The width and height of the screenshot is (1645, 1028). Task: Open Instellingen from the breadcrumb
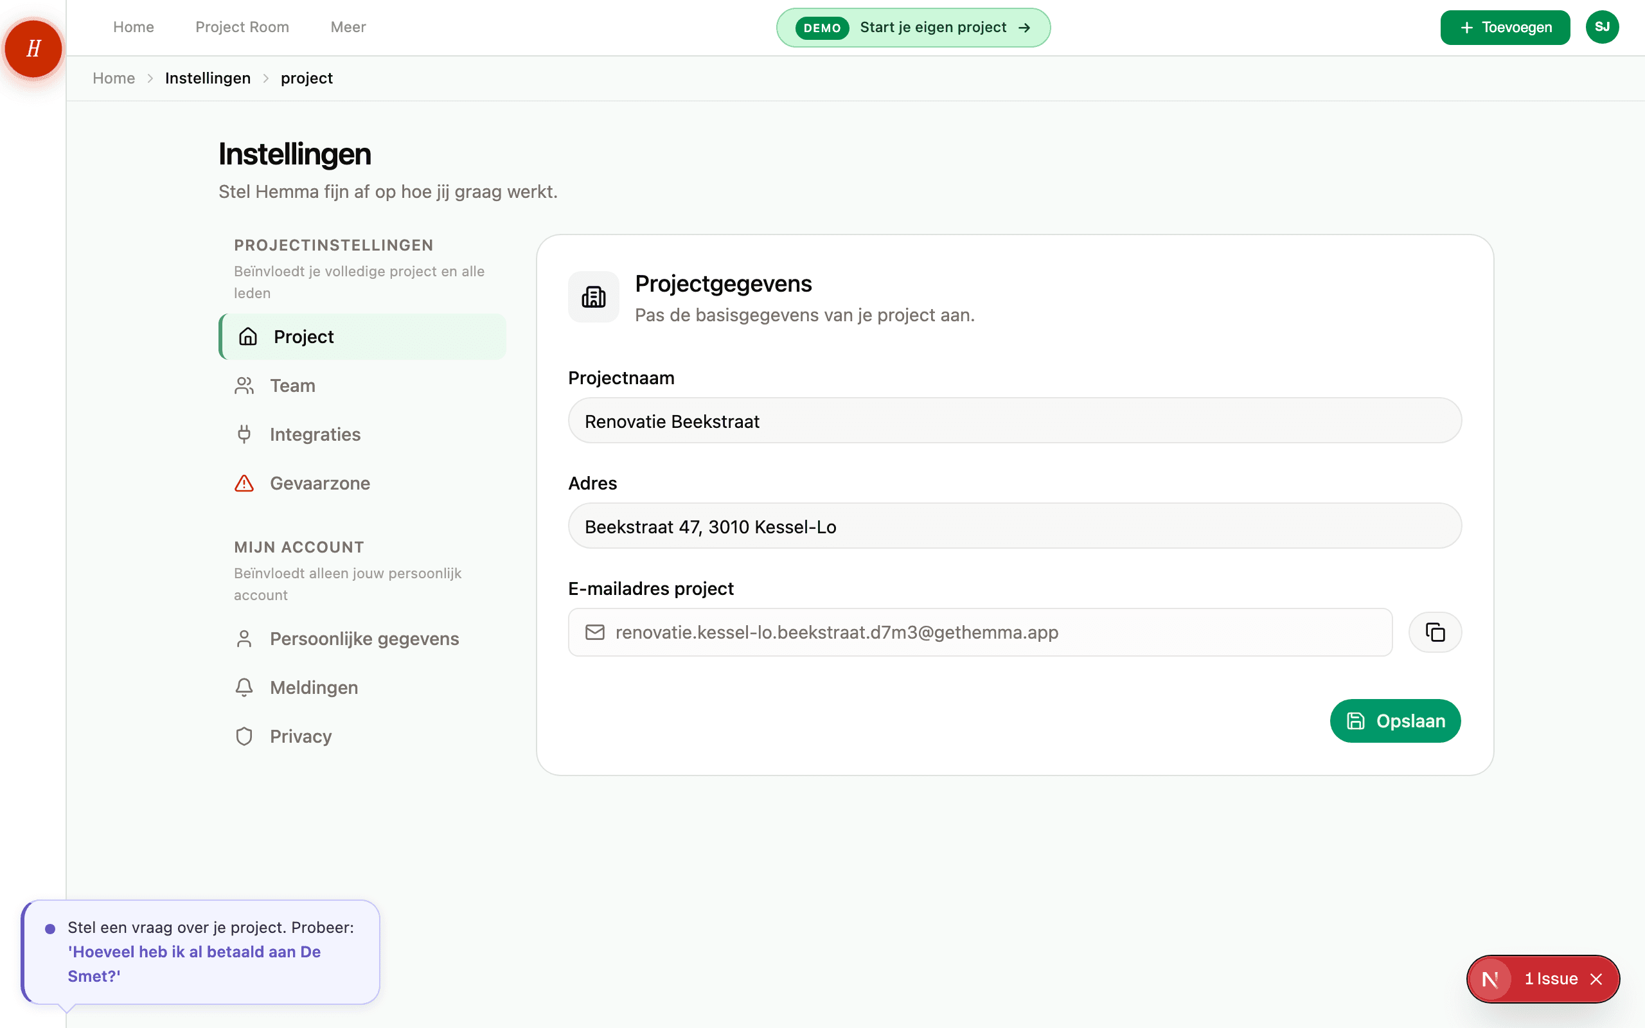point(208,78)
